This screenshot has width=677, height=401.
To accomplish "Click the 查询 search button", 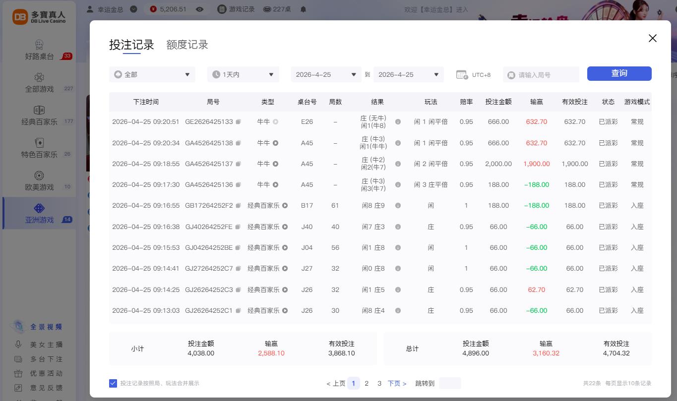I will pyautogui.click(x=619, y=73).
